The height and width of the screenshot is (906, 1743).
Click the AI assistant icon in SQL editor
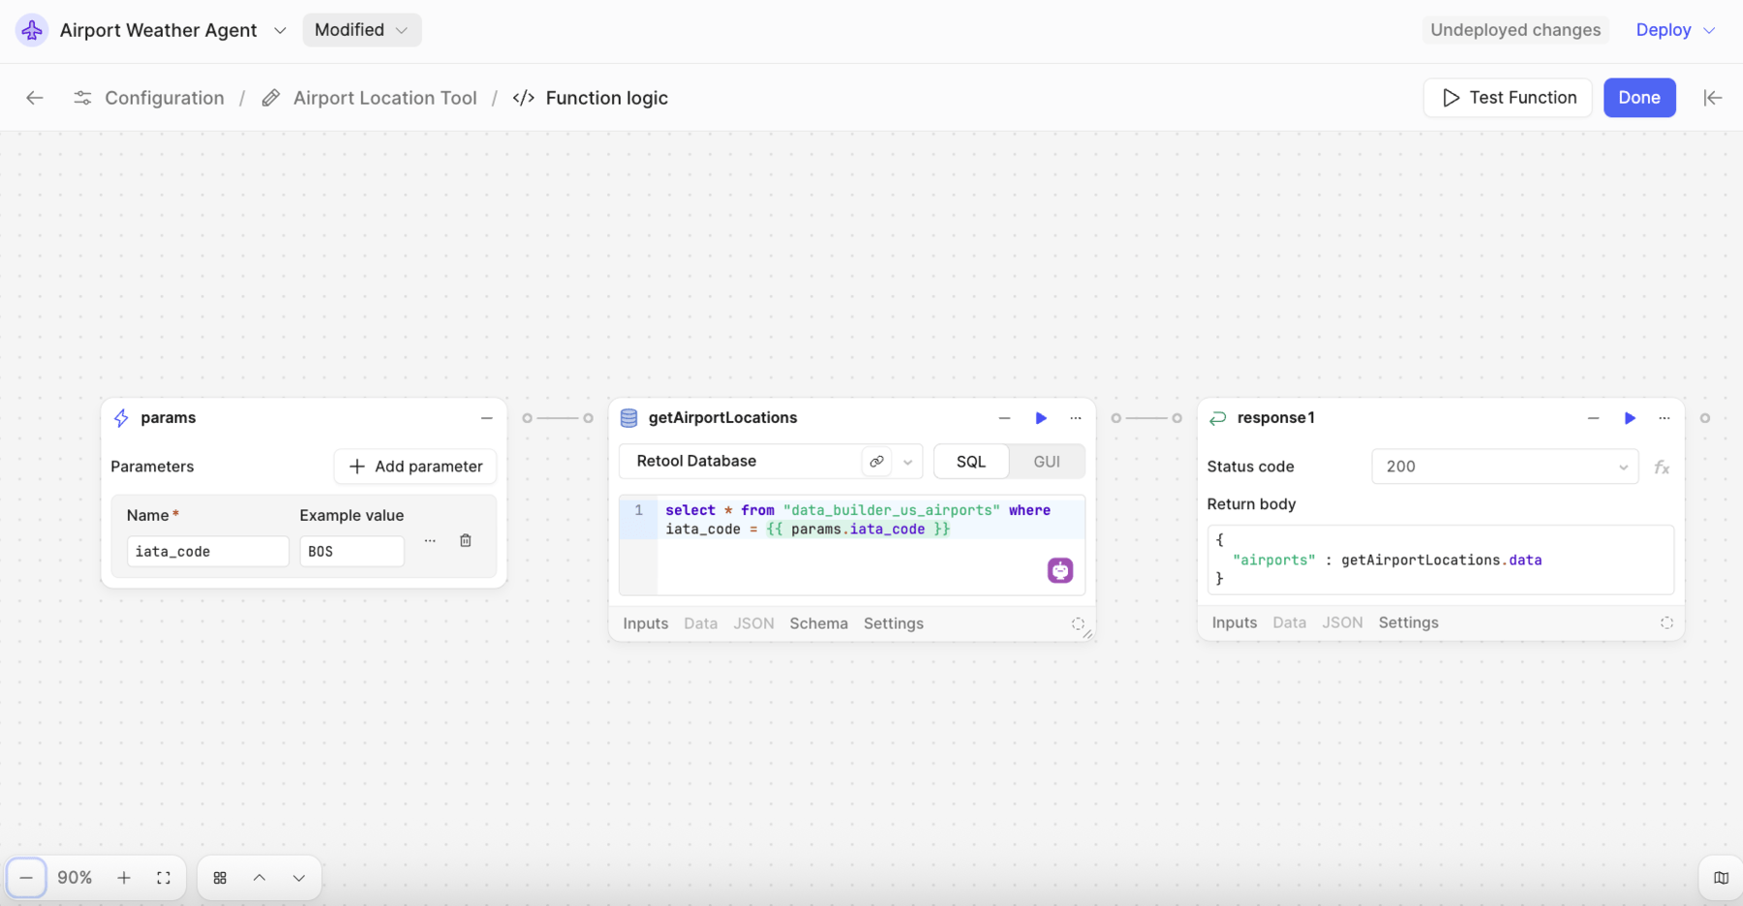pyautogui.click(x=1060, y=570)
